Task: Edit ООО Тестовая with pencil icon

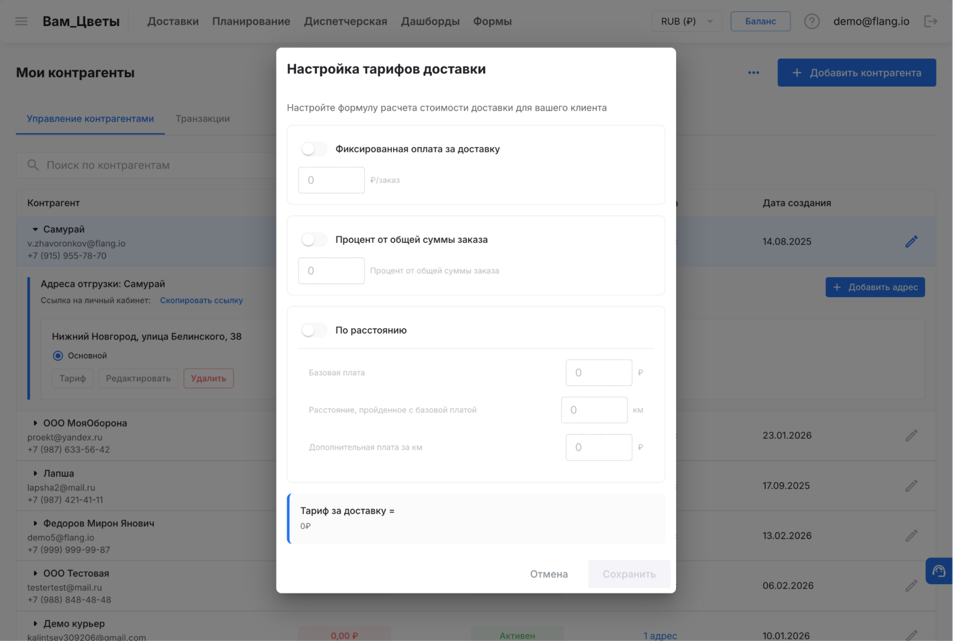Action: tap(912, 585)
